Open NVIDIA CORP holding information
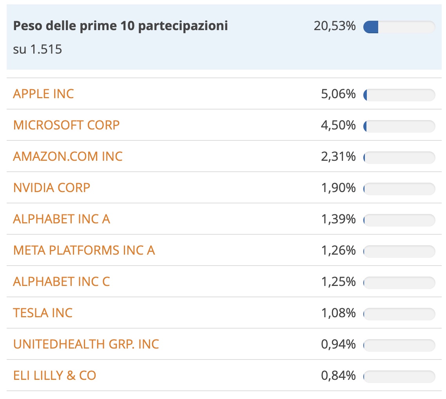 [x=51, y=188]
